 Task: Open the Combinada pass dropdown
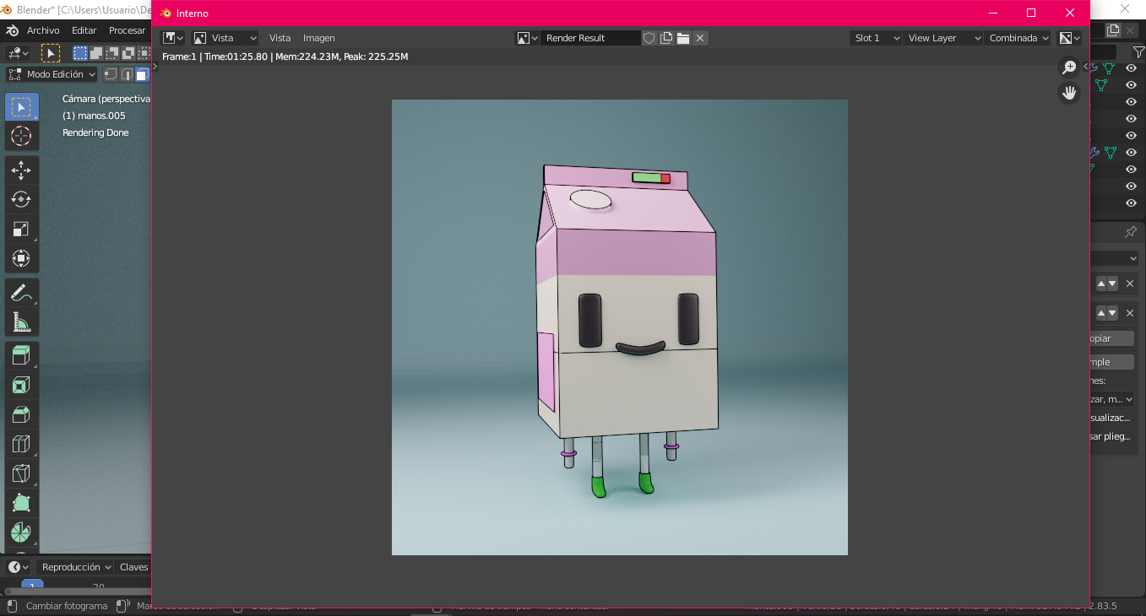coord(1018,38)
